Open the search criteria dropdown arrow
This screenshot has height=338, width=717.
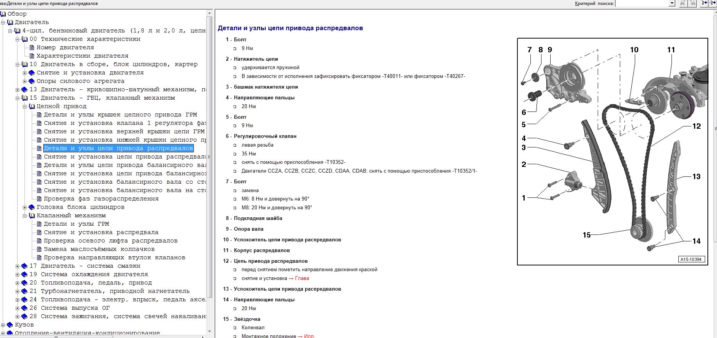672,3
